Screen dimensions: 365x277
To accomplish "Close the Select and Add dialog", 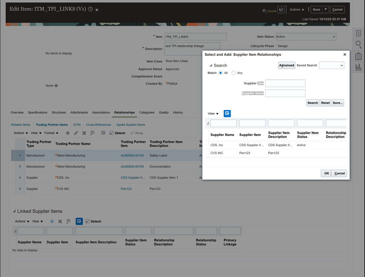I will pos(345,54).
